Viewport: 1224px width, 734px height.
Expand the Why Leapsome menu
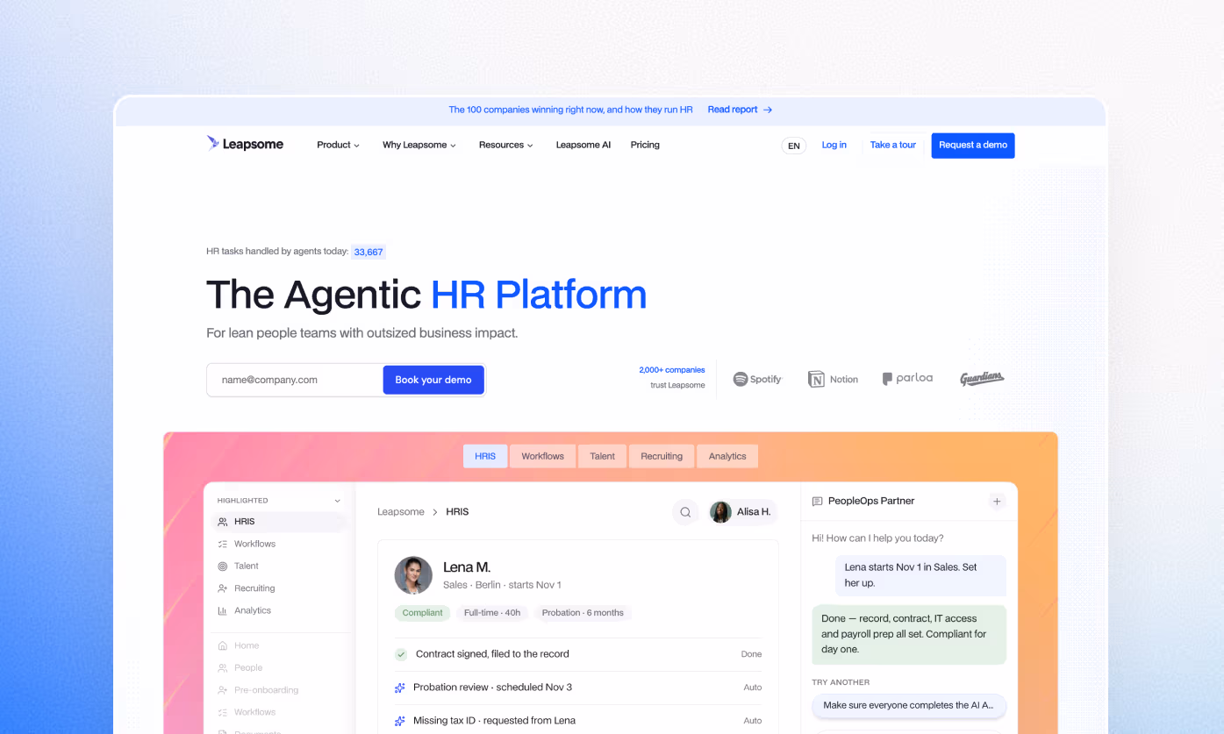pos(419,145)
